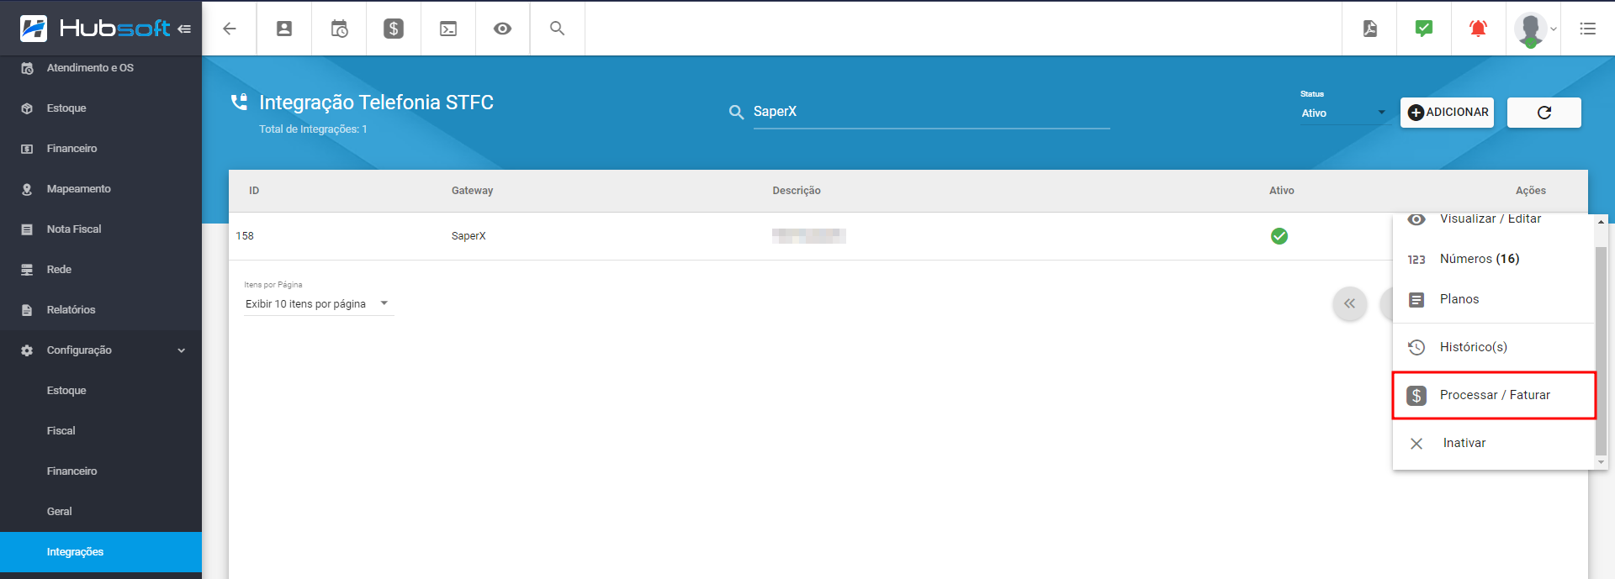The width and height of the screenshot is (1615, 579).
Task: Select Estoque under Configuração
Action: pyautogui.click(x=101, y=391)
